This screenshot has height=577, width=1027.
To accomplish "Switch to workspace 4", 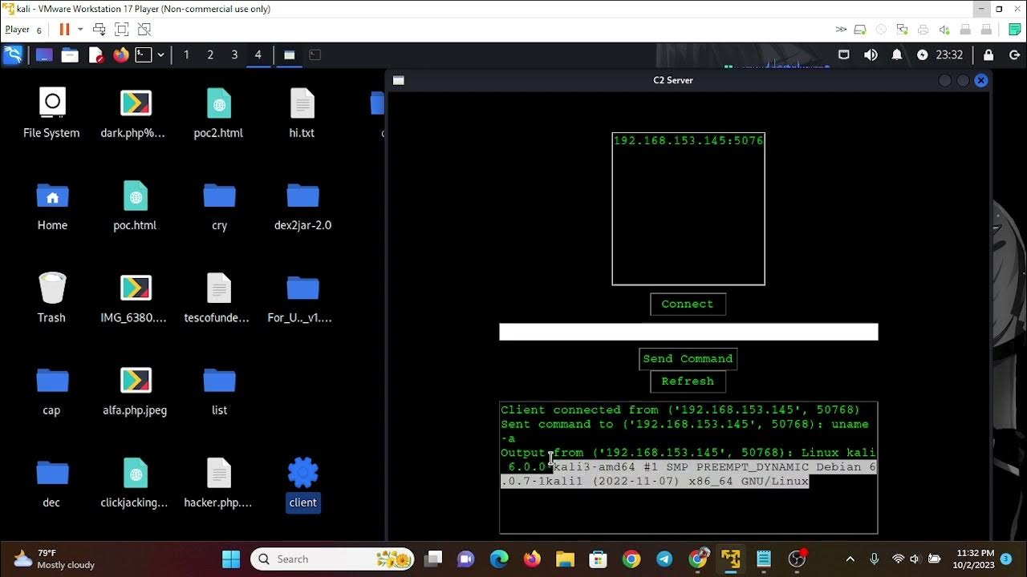I will click(258, 55).
